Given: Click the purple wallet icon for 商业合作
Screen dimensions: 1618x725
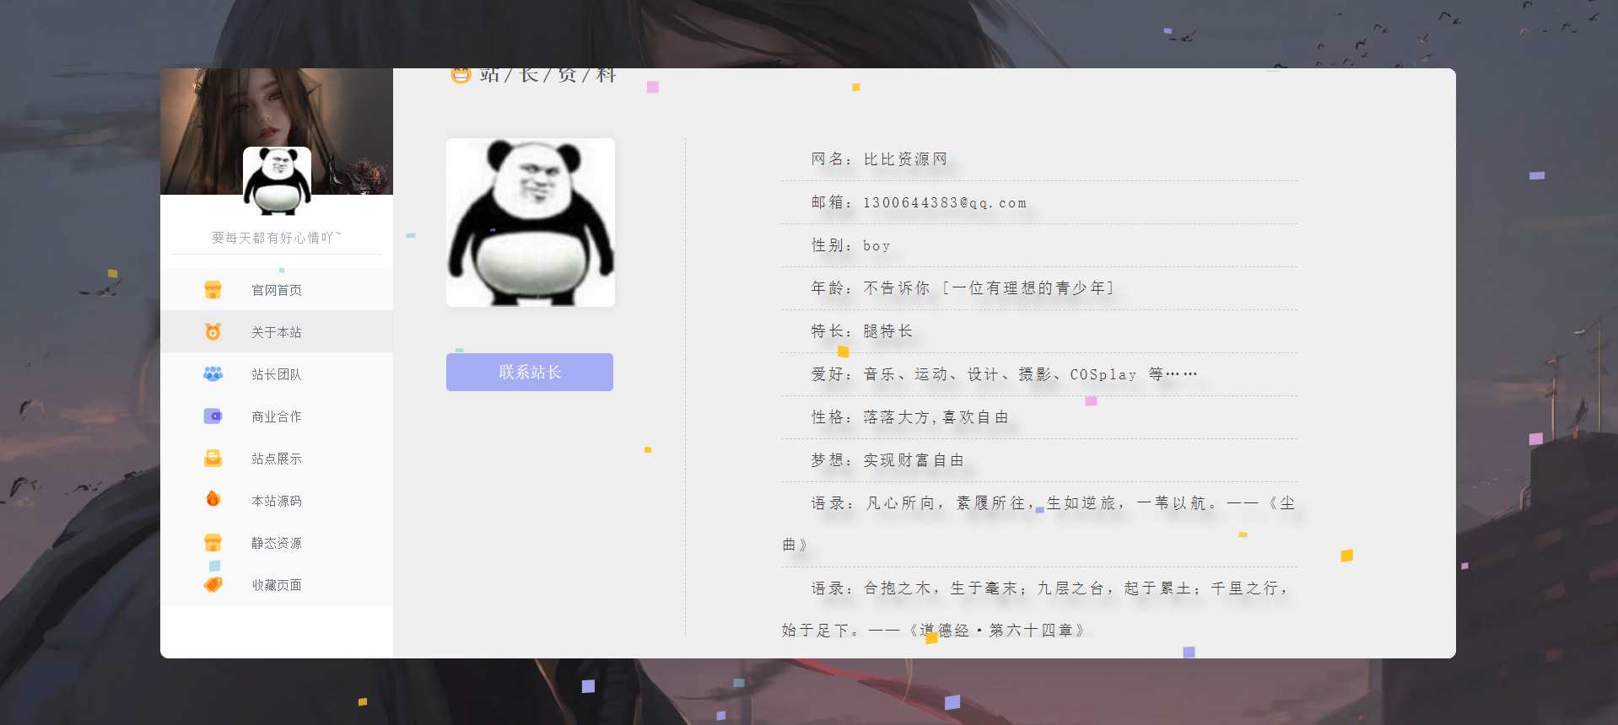Looking at the screenshot, I should point(213,416).
